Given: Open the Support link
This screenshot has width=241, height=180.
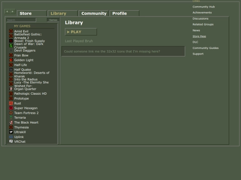Looking at the screenshot, I should (198, 54).
